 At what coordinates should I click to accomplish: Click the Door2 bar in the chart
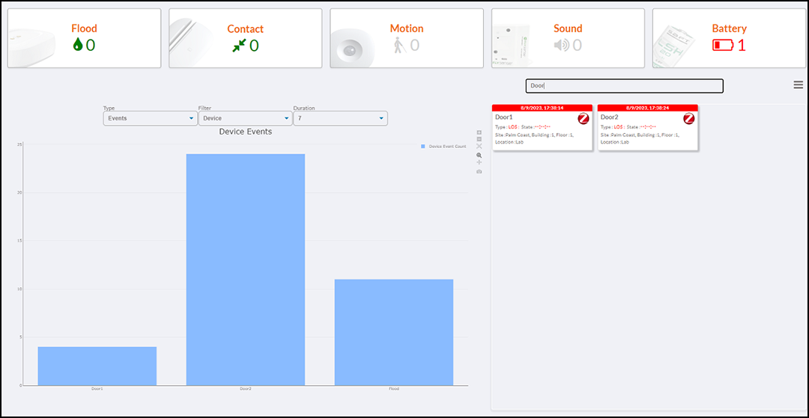coord(246,270)
